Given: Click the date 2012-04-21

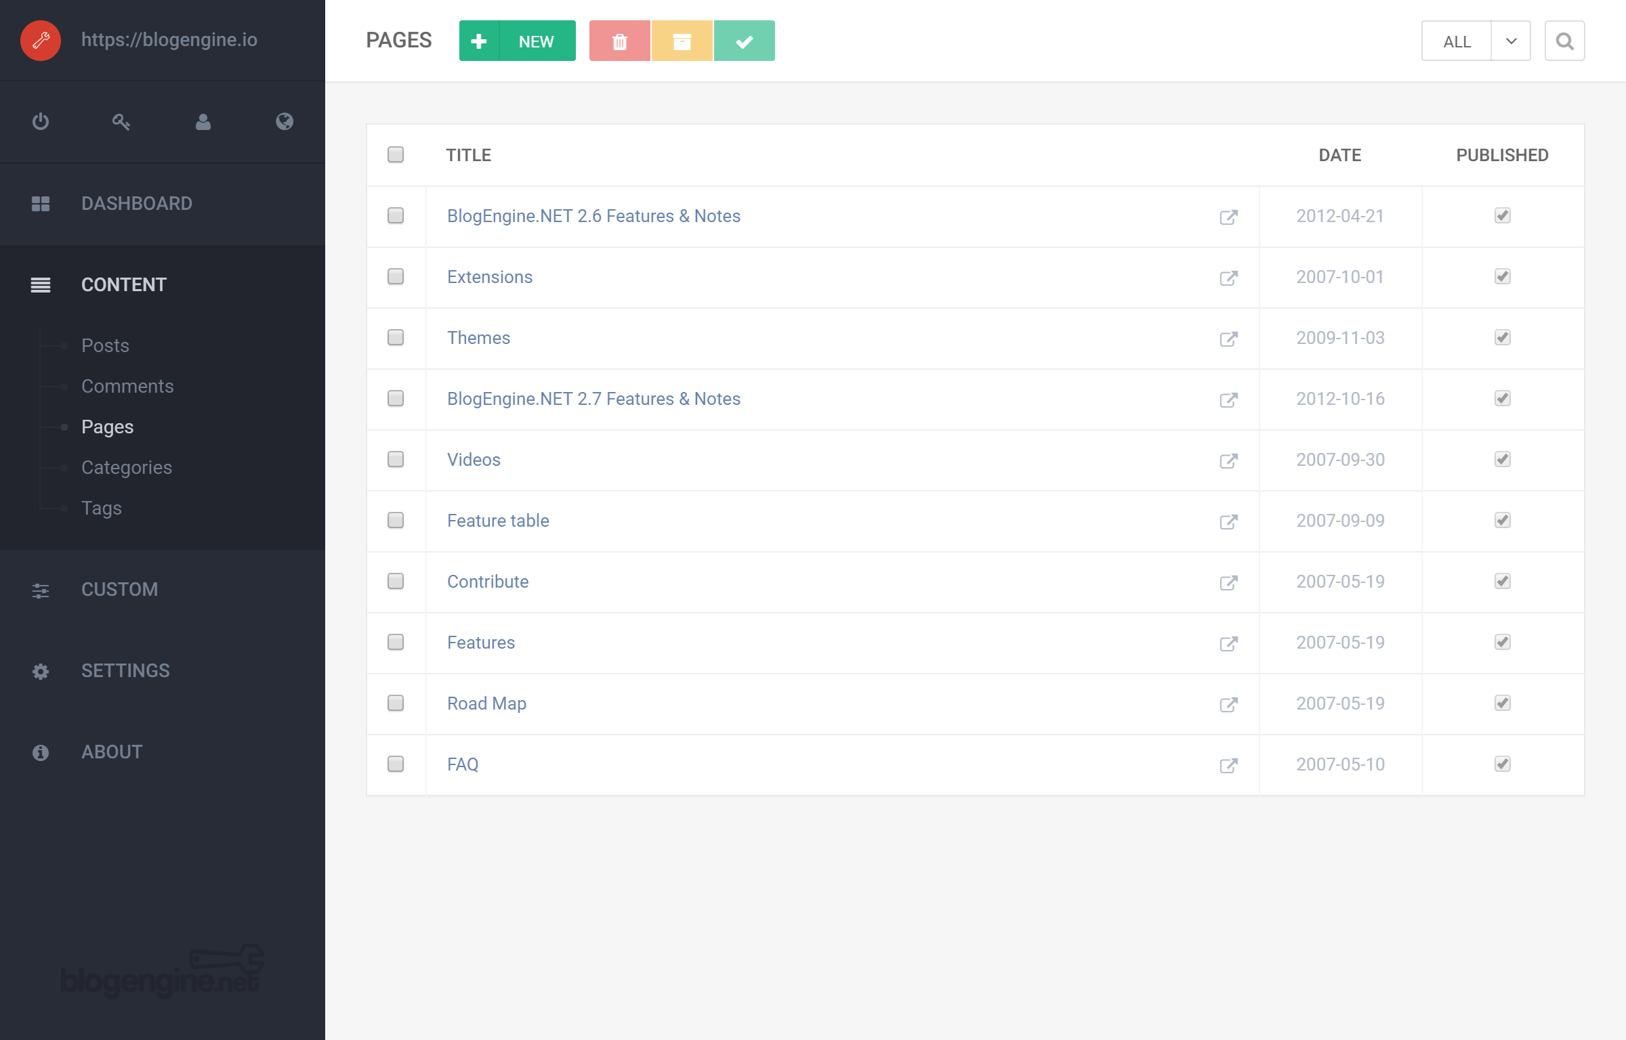Looking at the screenshot, I should click(1340, 216).
